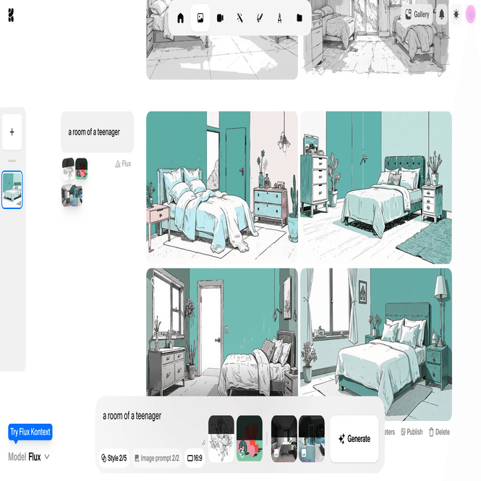Select the pink-green style reference swatch
The height and width of the screenshot is (481, 481).
[x=250, y=438]
